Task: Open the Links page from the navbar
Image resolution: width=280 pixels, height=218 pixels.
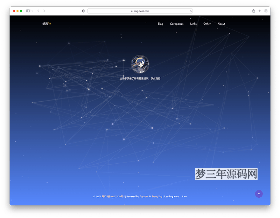Action: click(193, 24)
